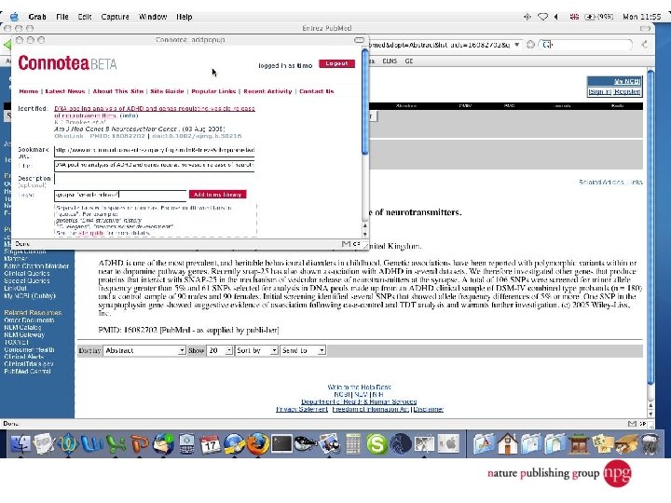The image size is (671, 503).
Task: Open the Trash in the Dock
Action: click(x=650, y=443)
